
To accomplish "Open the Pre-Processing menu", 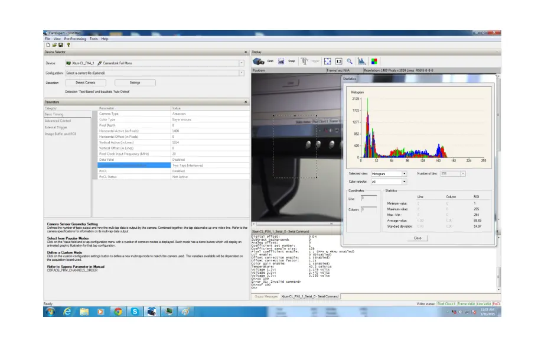I will (x=75, y=39).
